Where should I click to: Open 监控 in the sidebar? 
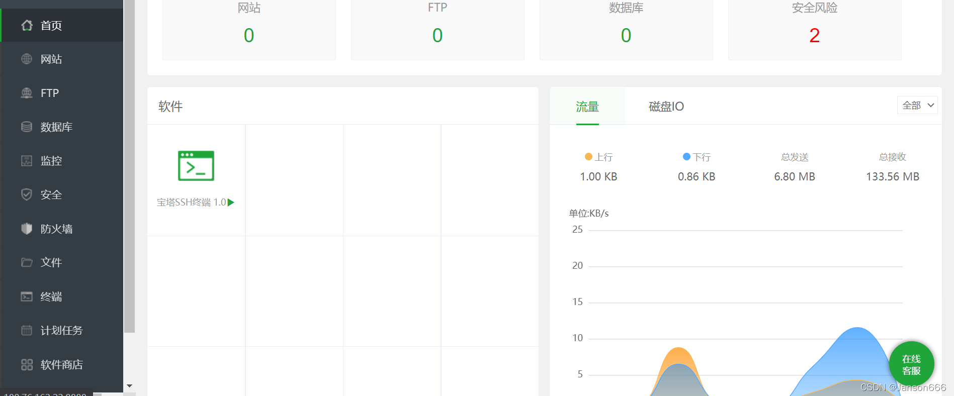coord(61,161)
